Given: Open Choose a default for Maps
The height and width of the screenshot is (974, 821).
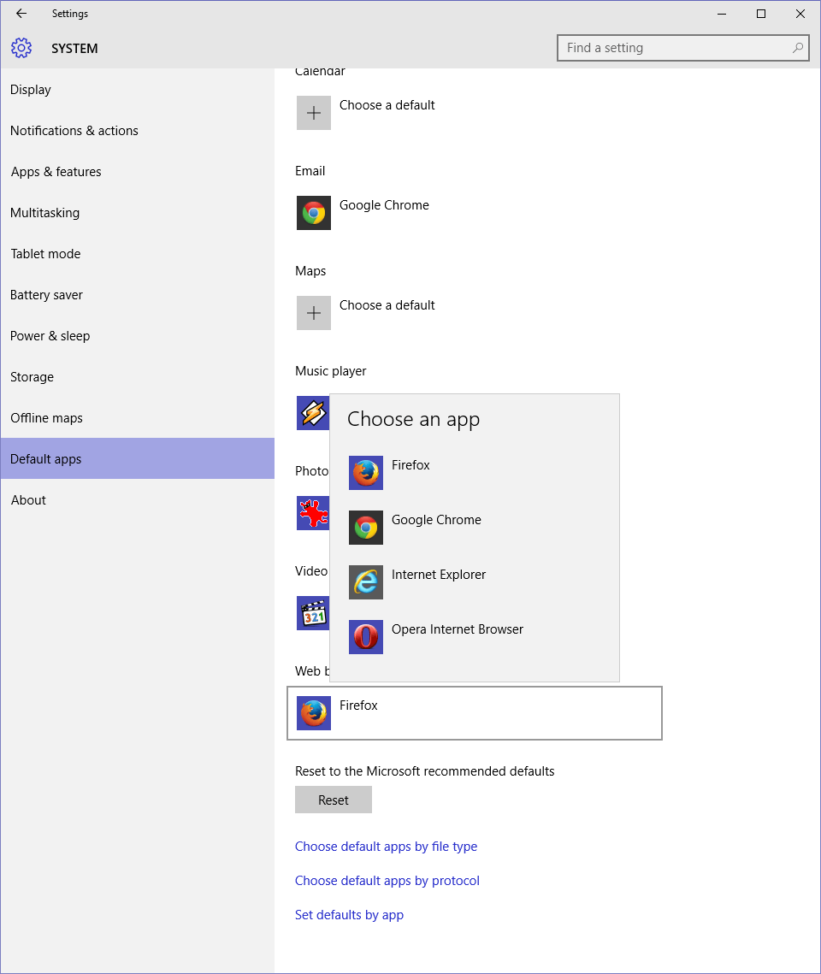Looking at the screenshot, I should pos(387,305).
